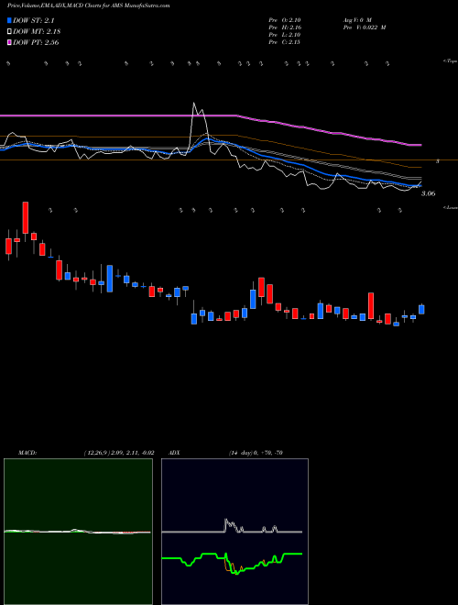This screenshot has height=605, width=458.
Task: Click the last blue candlestick on the right
Action: click(421, 310)
